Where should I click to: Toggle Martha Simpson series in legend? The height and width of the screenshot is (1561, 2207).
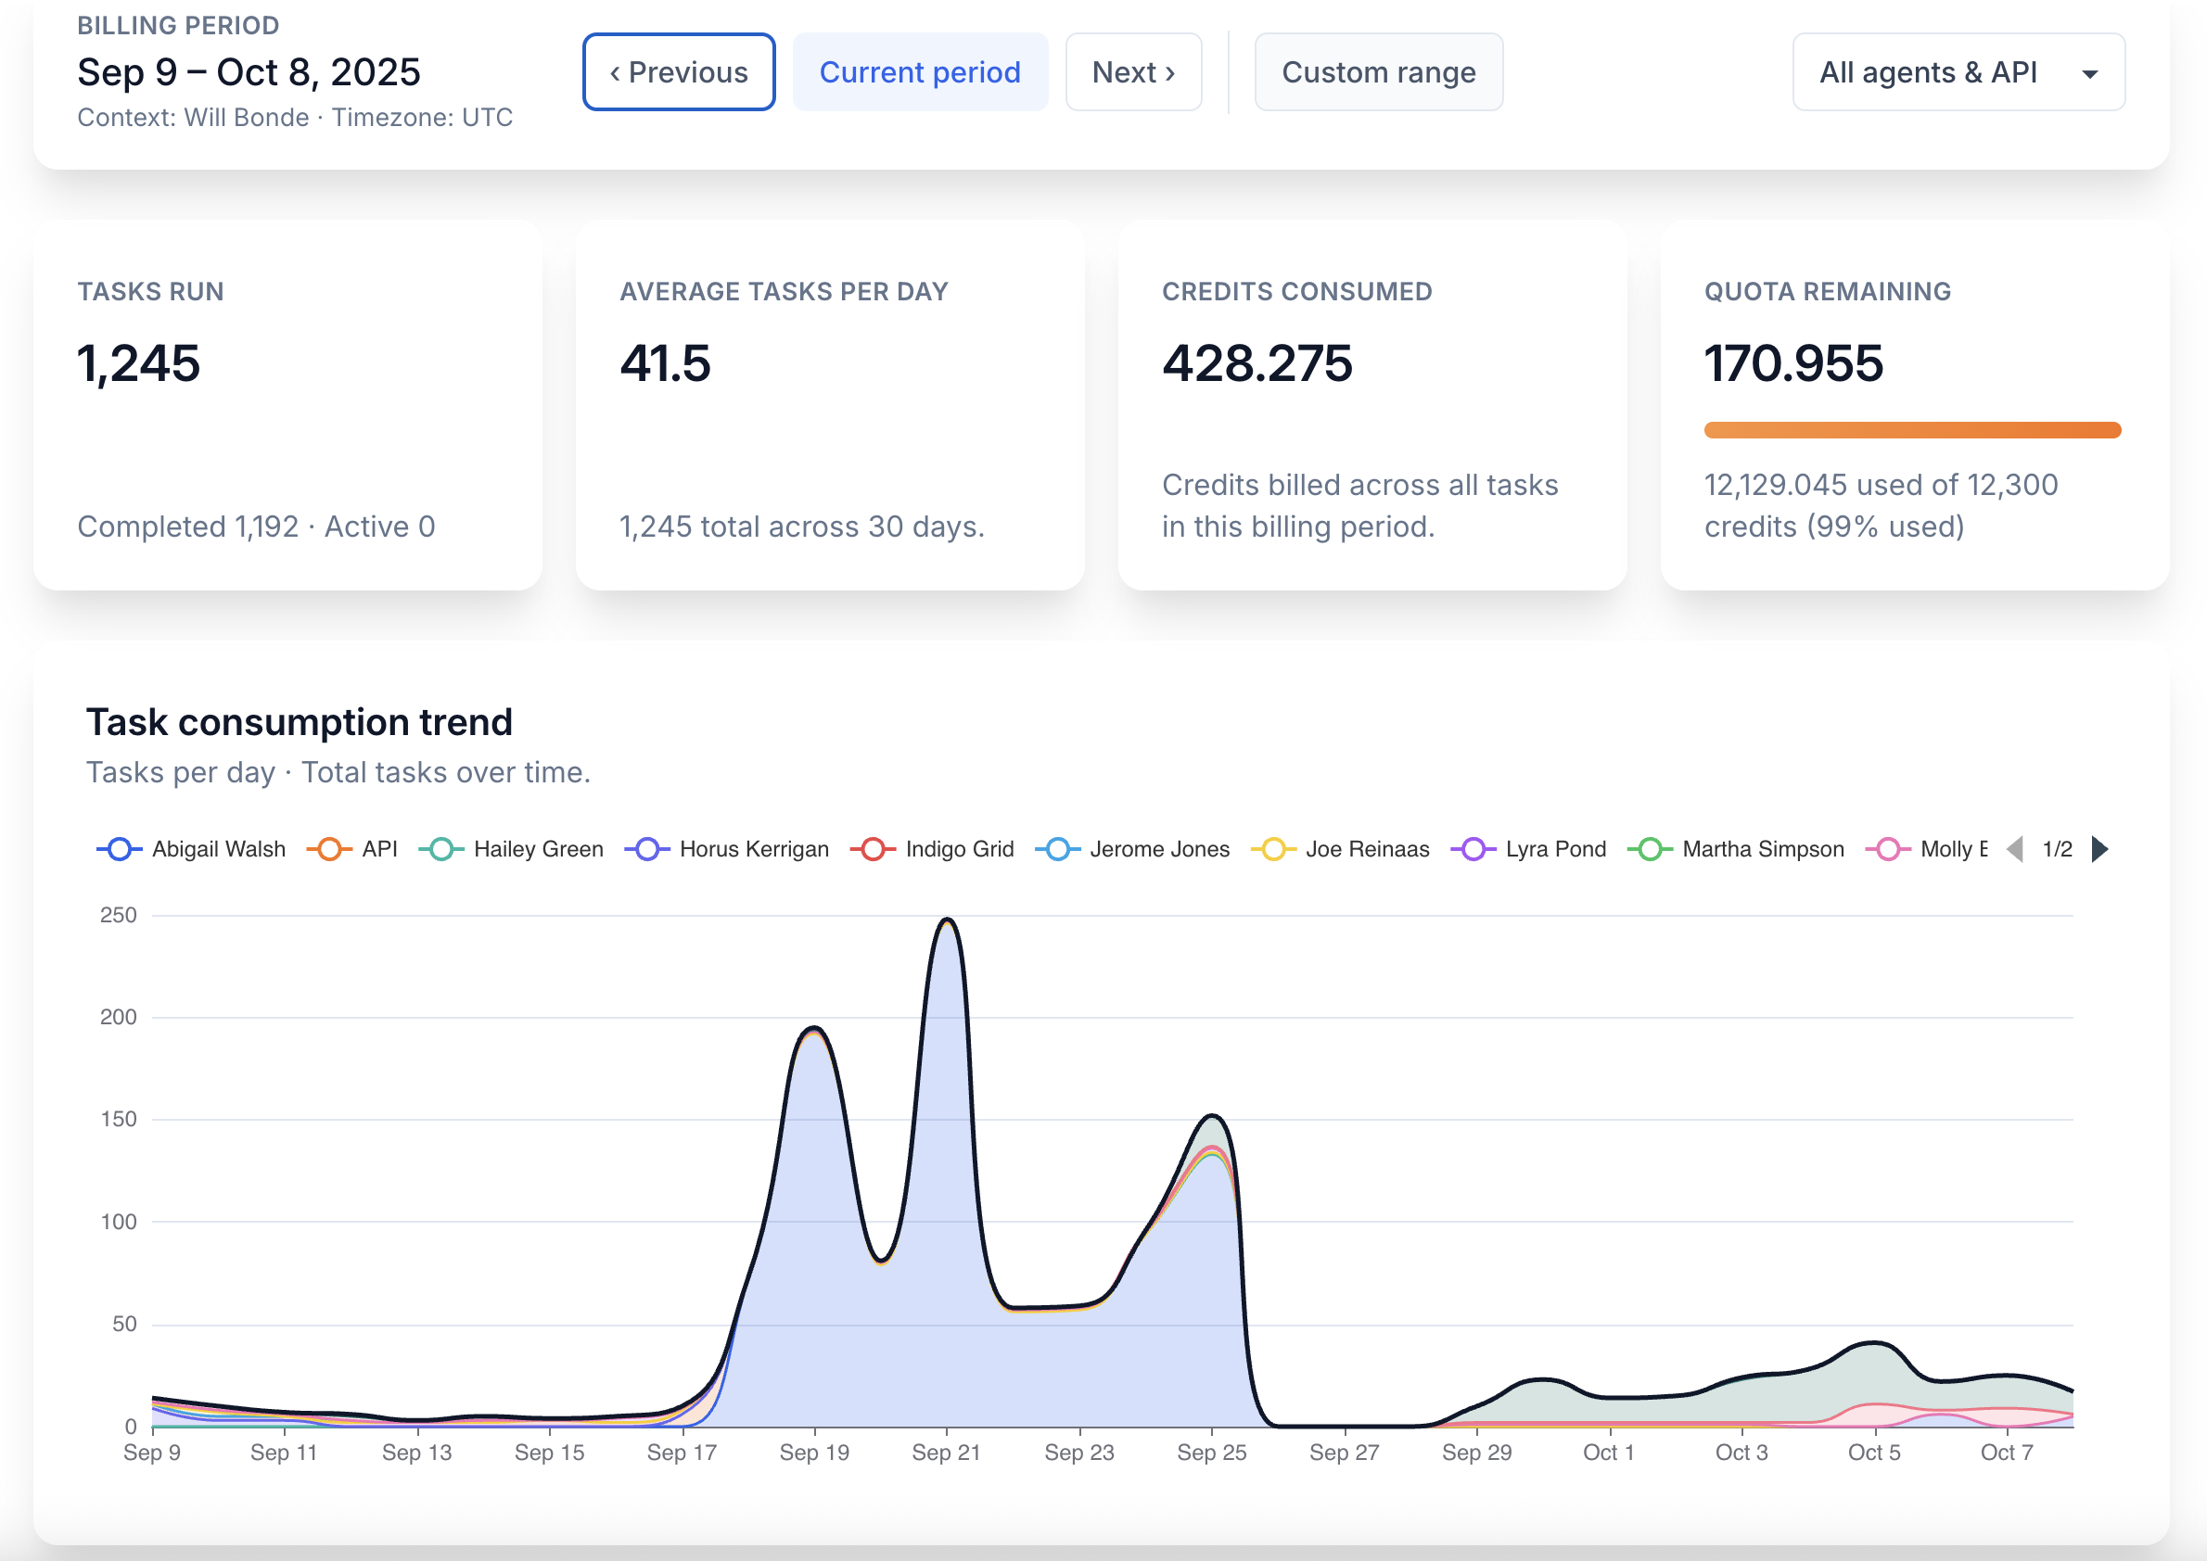click(1736, 849)
